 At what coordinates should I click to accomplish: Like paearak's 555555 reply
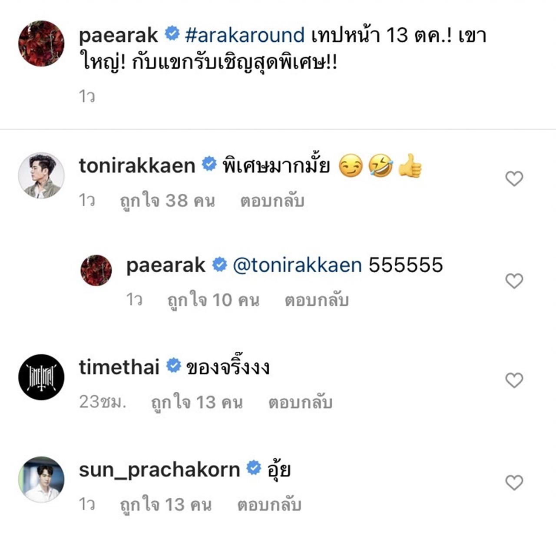pos(514,281)
